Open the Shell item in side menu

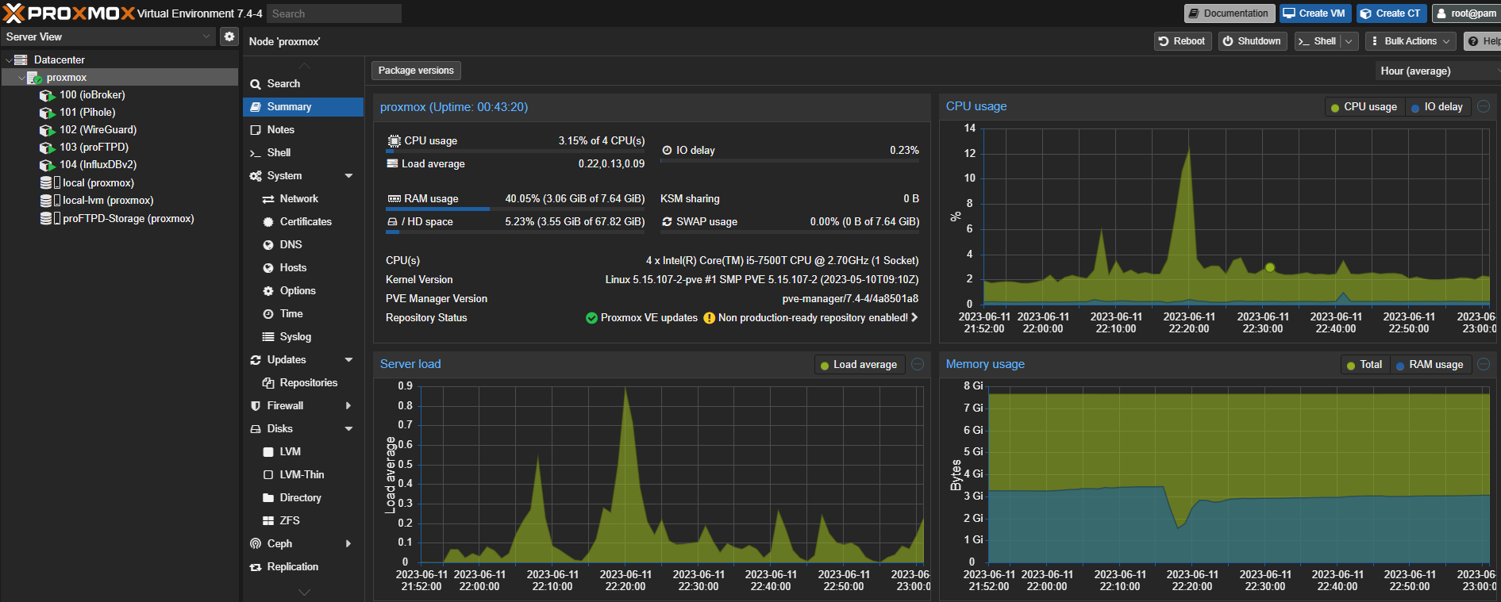pos(303,153)
